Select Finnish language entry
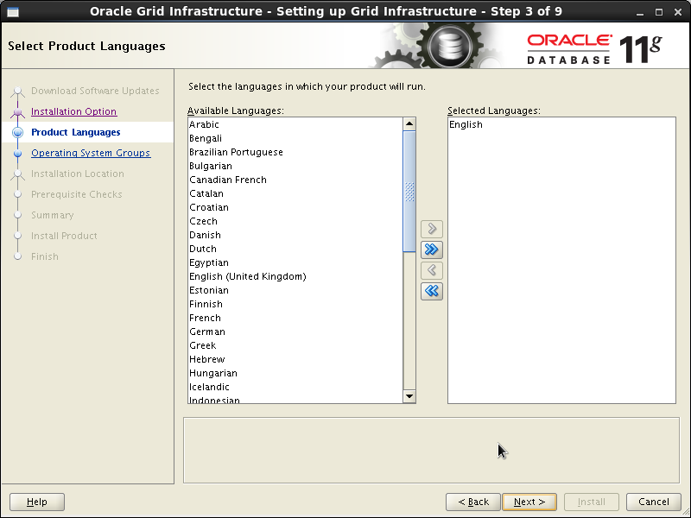691x518 pixels. pyautogui.click(x=295, y=304)
